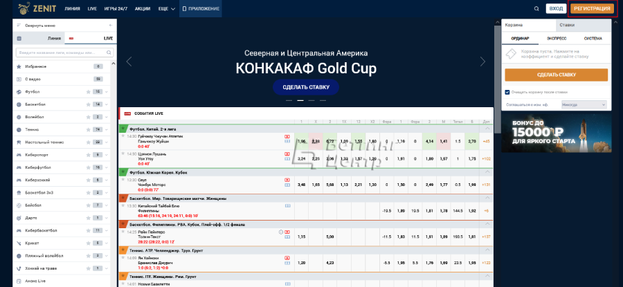Click the Избранное star icon

pos(19,66)
